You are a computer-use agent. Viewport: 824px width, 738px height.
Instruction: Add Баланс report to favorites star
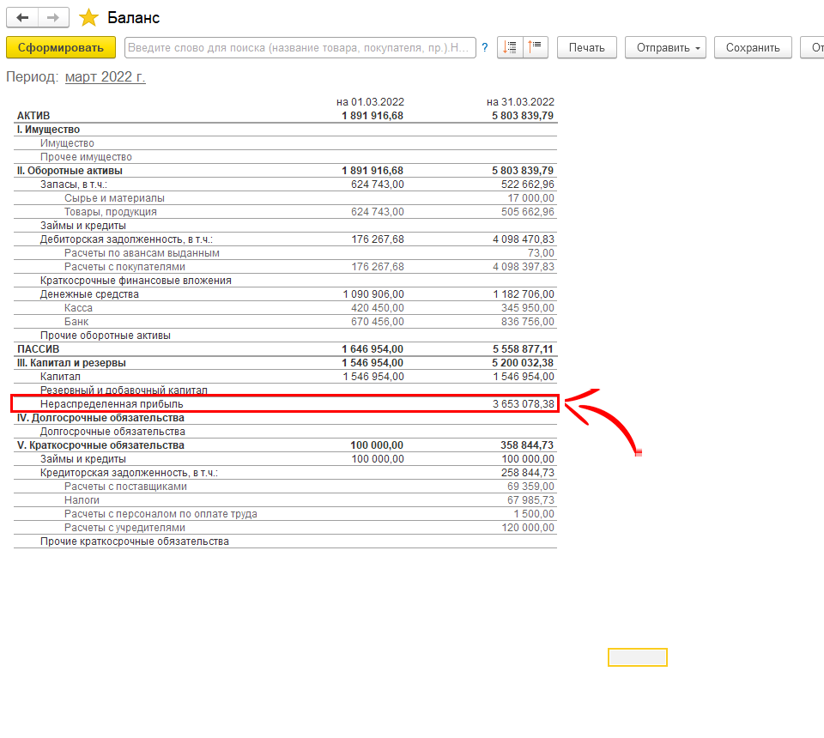(x=88, y=18)
